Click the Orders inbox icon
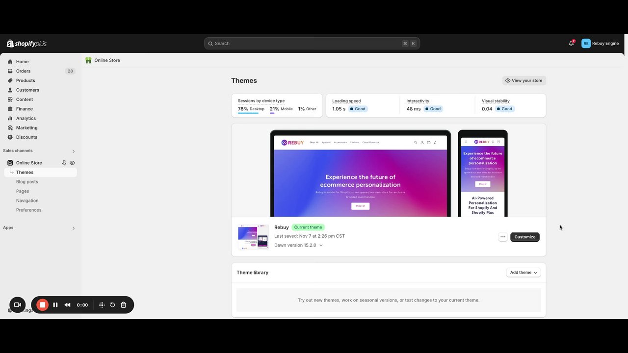The width and height of the screenshot is (628, 353). coord(10,71)
